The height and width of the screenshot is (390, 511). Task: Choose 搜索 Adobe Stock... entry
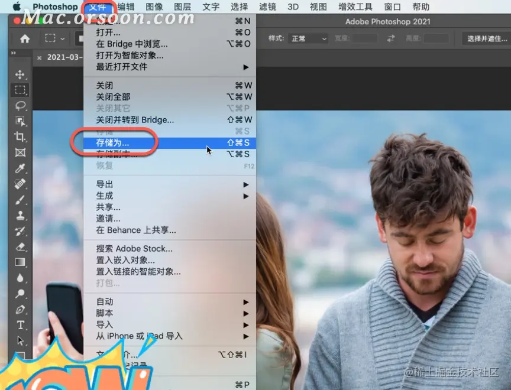[170, 249]
